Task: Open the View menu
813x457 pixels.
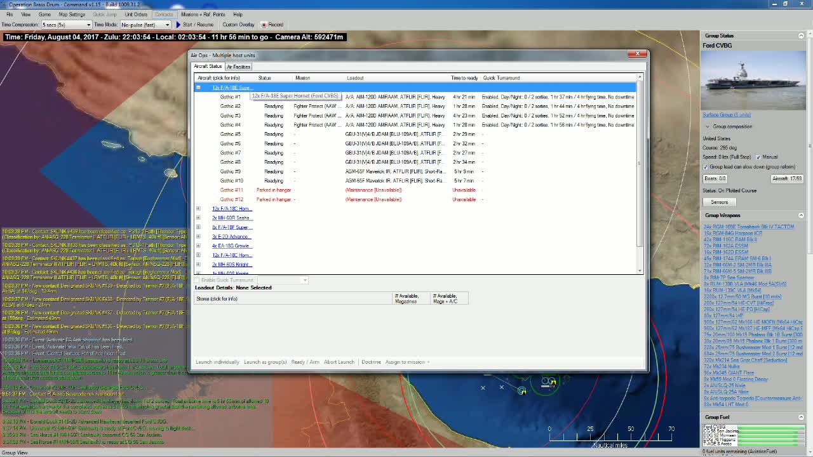Action: (26, 14)
